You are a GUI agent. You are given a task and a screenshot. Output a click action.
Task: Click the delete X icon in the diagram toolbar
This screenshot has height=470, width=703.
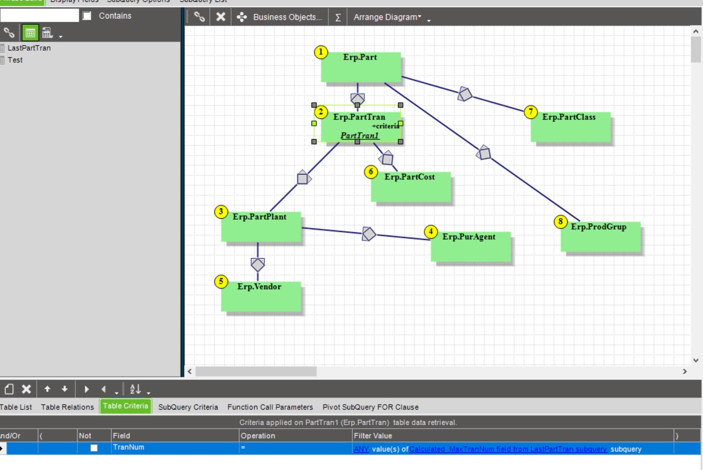pyautogui.click(x=221, y=17)
